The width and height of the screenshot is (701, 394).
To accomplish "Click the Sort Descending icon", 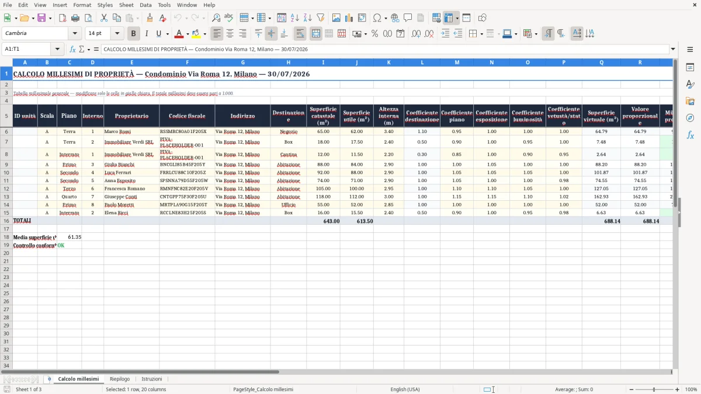I will (307, 18).
